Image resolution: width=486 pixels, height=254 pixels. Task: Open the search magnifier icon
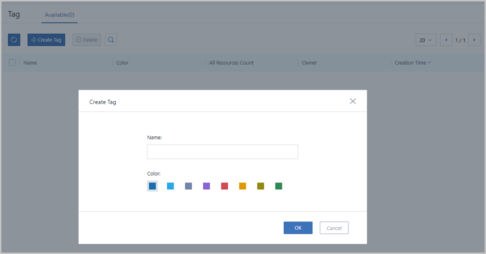coord(111,40)
